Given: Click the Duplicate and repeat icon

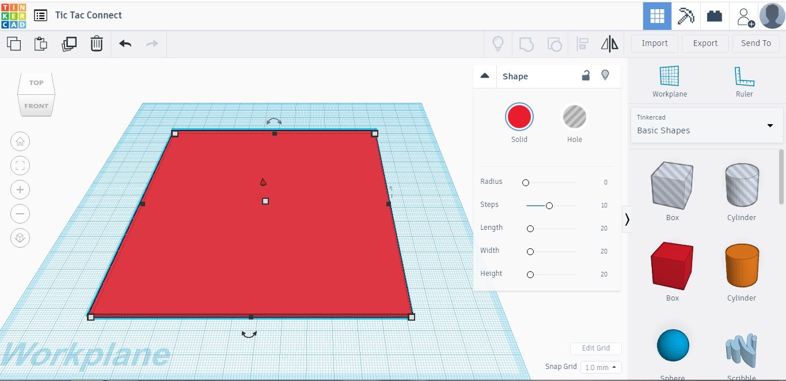Looking at the screenshot, I should point(69,44).
